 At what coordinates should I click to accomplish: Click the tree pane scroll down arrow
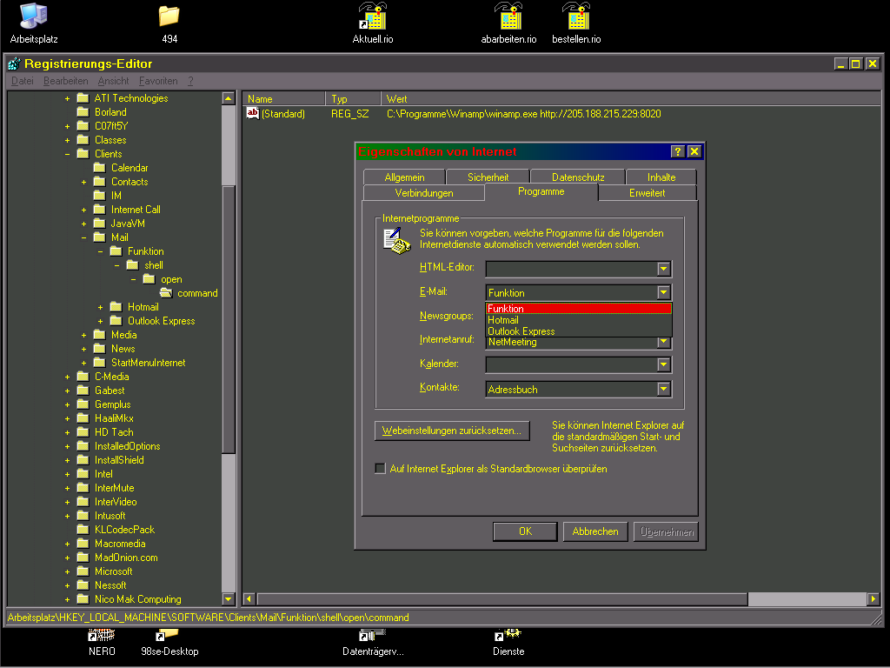tap(229, 599)
